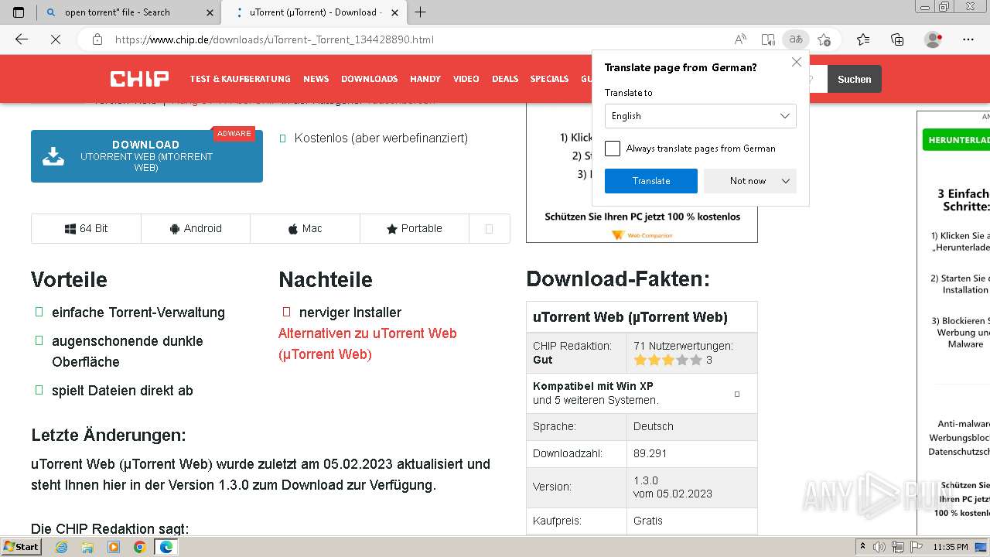Click the 'Gratis' price value

pos(648,521)
